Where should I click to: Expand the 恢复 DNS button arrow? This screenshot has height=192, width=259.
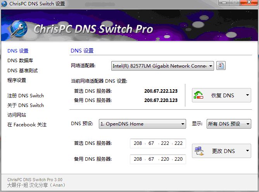point(247,95)
